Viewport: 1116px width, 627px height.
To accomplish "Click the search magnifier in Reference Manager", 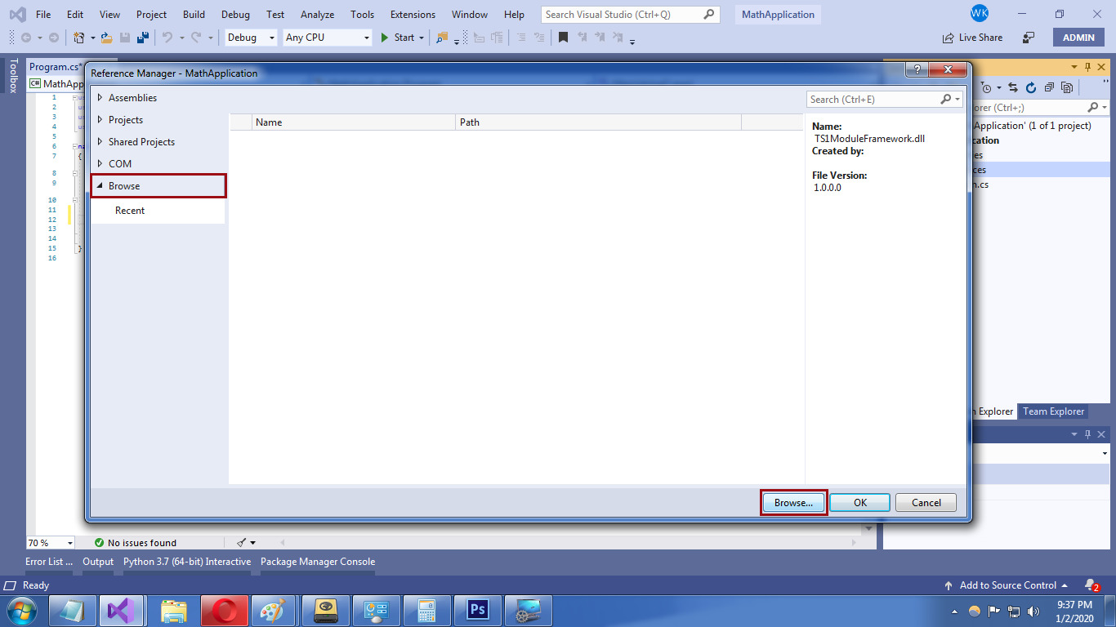I will (946, 100).
